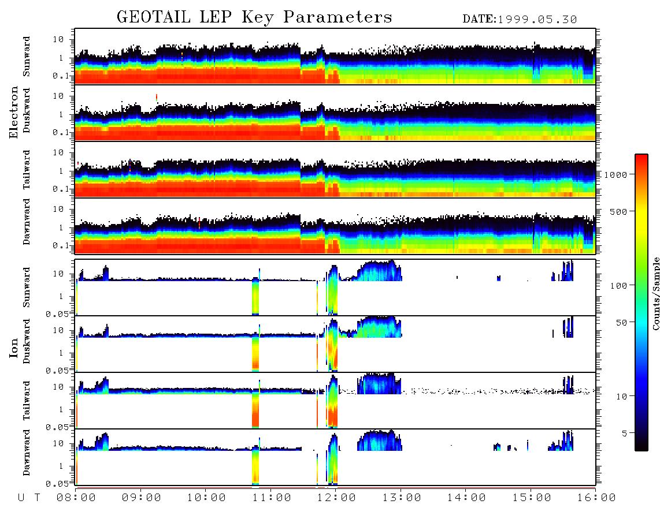Click the rainbow Counts/Sample color scale bar
The width and height of the screenshot is (660, 508).
(641, 303)
